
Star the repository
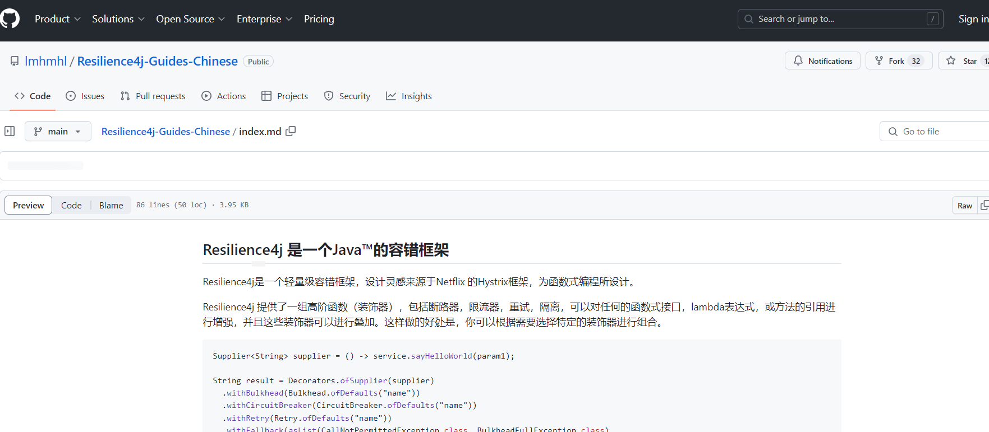963,61
